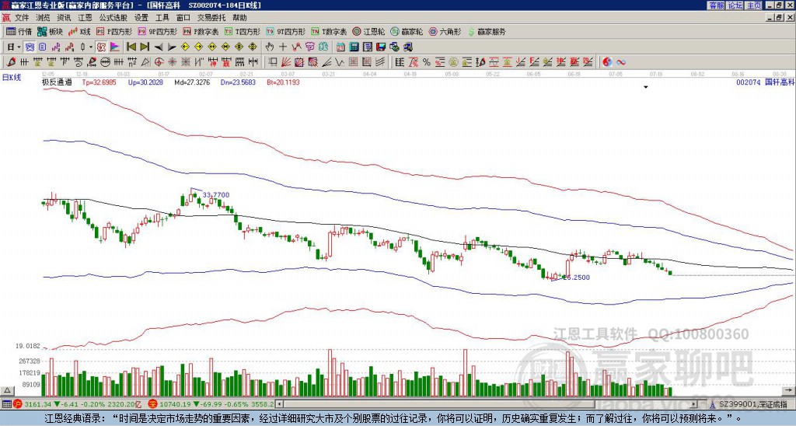Click the 主页 homepage link
796x426 pixels.
pyautogui.click(x=753, y=5)
